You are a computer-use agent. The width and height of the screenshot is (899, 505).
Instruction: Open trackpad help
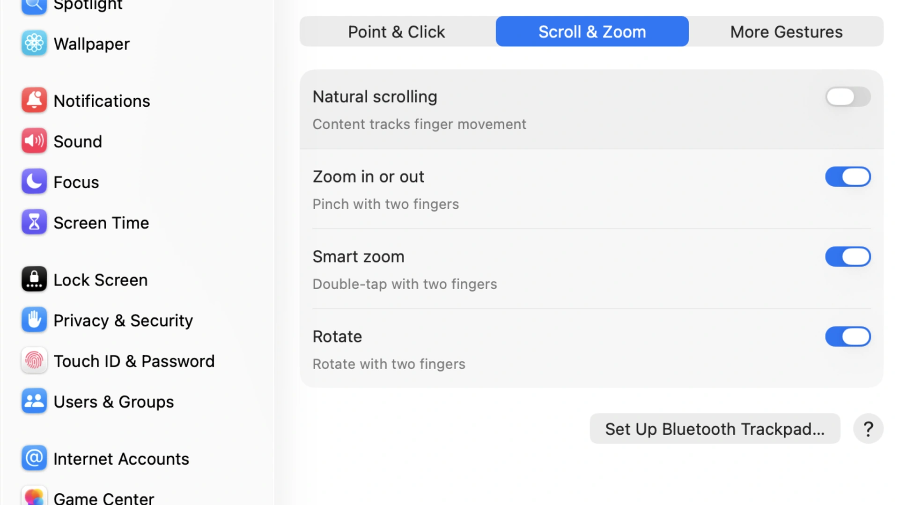(x=869, y=428)
